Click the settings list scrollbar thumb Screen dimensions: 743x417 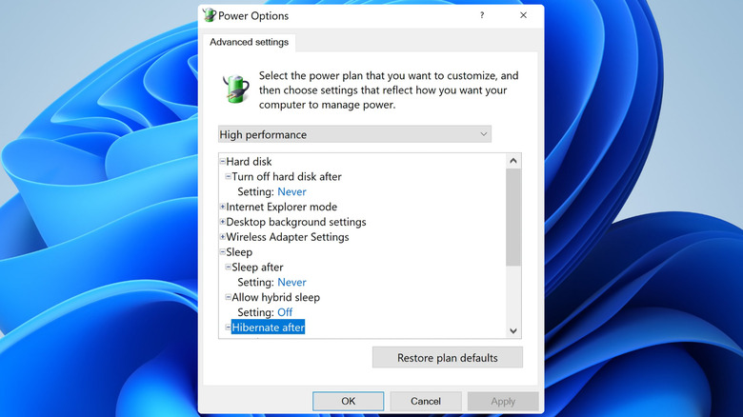click(513, 217)
